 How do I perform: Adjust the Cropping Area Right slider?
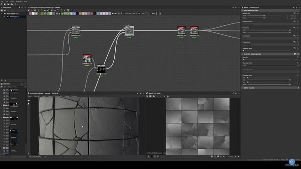[x=290, y=80]
